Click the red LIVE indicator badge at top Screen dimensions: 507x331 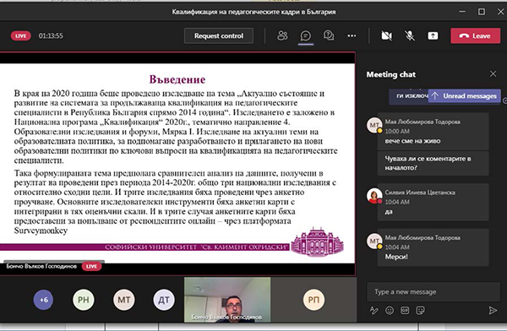[x=20, y=35]
